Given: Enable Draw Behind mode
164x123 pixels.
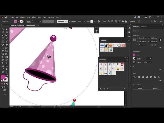Looking at the screenshot, I should [5, 87].
